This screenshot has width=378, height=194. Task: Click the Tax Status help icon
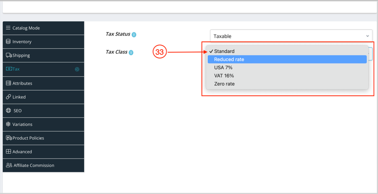pos(134,35)
